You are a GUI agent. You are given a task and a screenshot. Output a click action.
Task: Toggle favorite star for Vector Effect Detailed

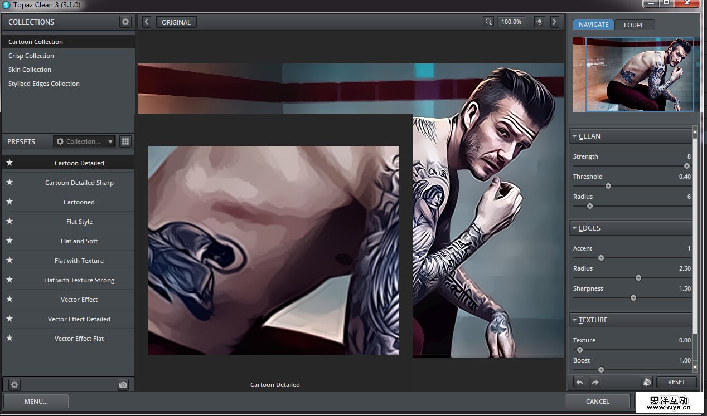click(9, 319)
